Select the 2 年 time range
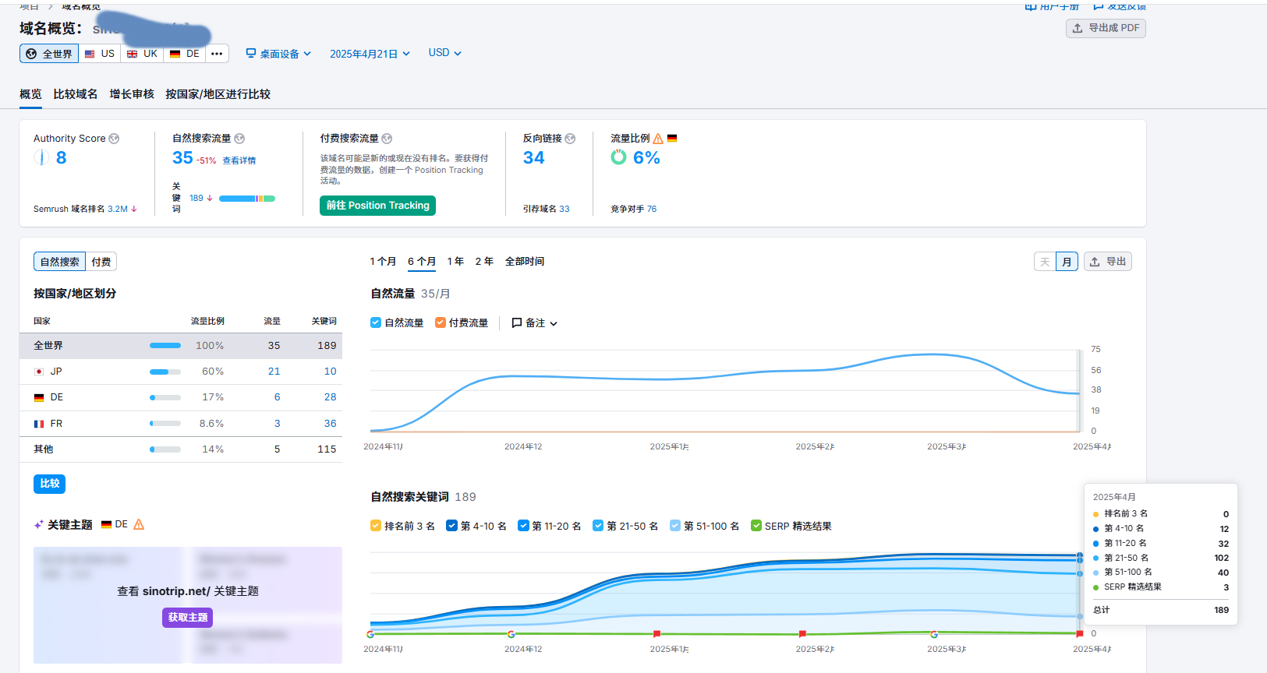 484,262
